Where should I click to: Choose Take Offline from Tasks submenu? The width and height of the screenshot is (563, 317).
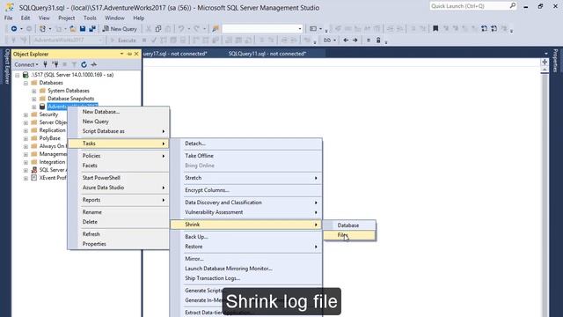[x=246, y=156]
